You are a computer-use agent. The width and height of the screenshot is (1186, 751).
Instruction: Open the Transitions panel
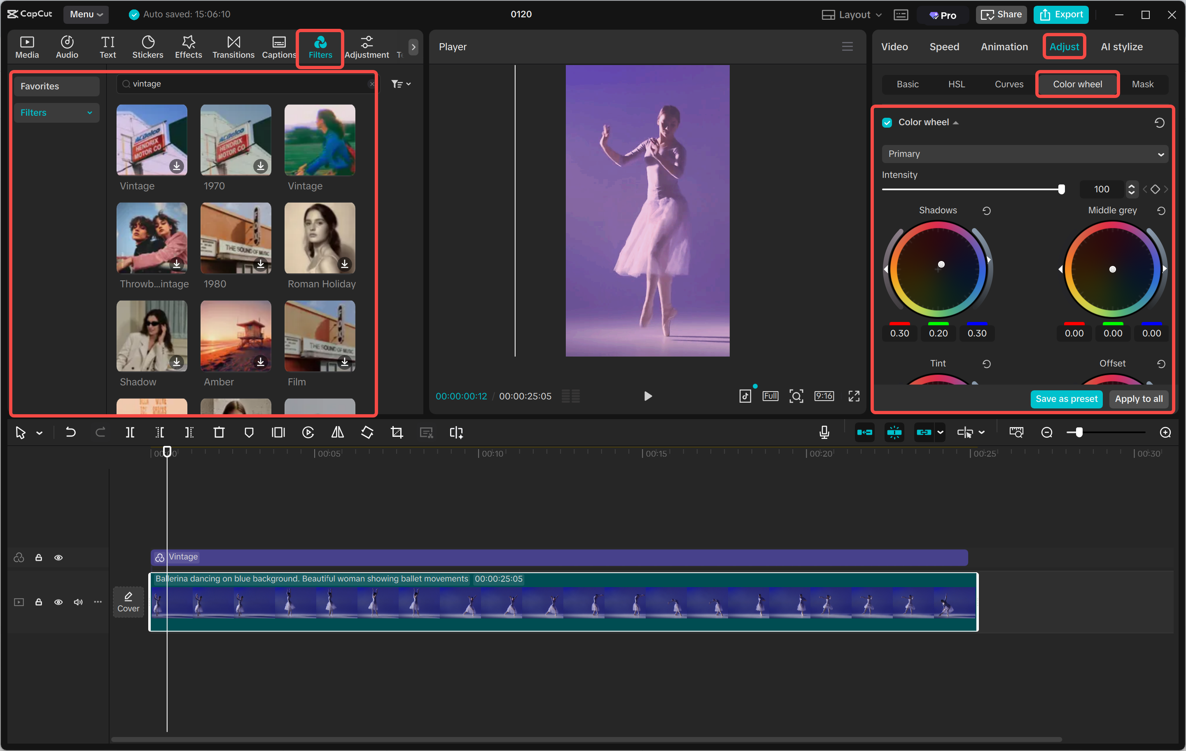(233, 47)
